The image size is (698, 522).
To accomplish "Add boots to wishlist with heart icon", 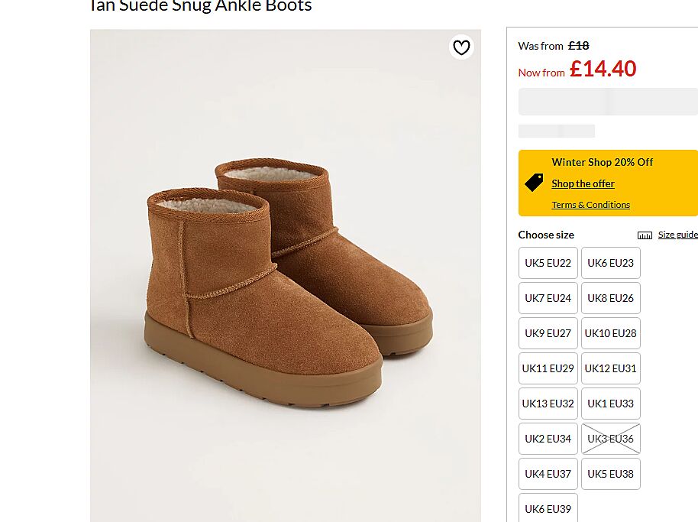I will tap(461, 47).
